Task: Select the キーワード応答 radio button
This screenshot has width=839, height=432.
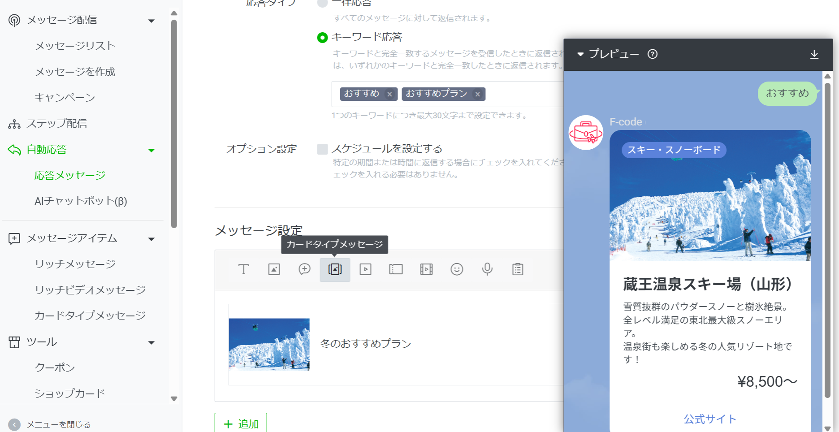Action: tap(322, 38)
